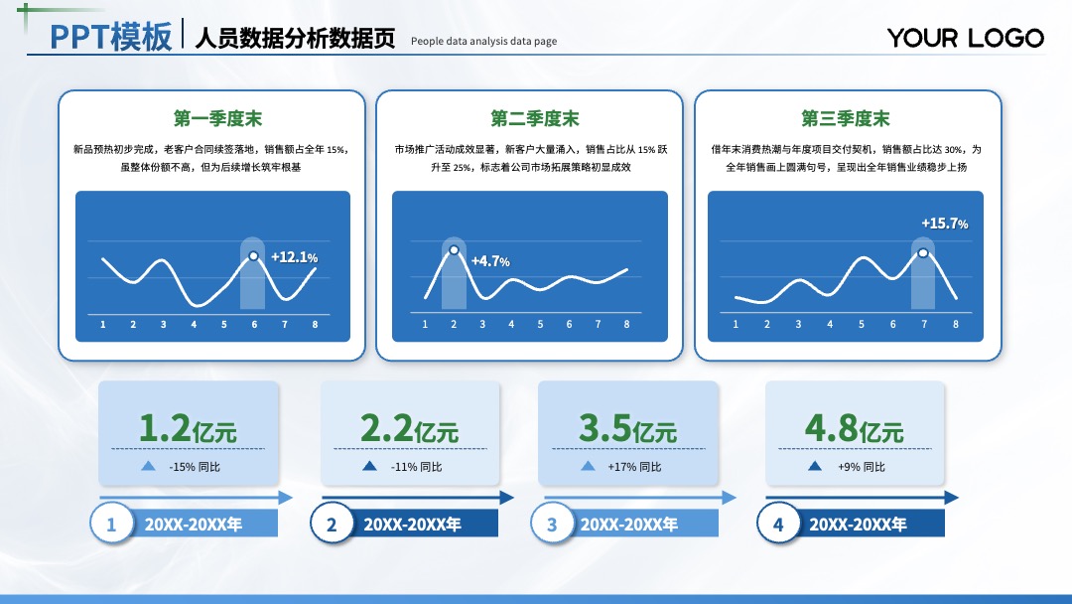
Task: Click the +17% 同比 text
Action: [634, 467]
